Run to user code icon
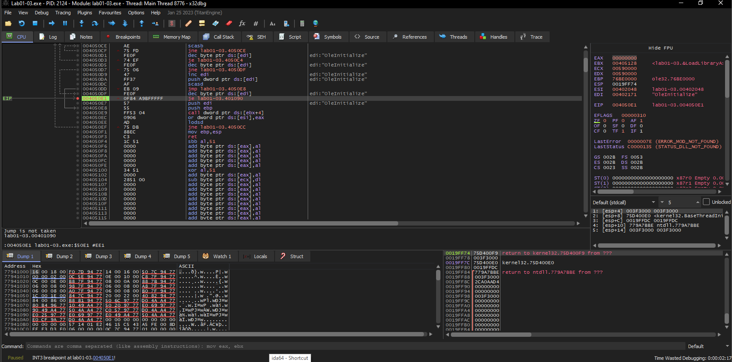Screen dimensions: 732x362 (x=155, y=23)
